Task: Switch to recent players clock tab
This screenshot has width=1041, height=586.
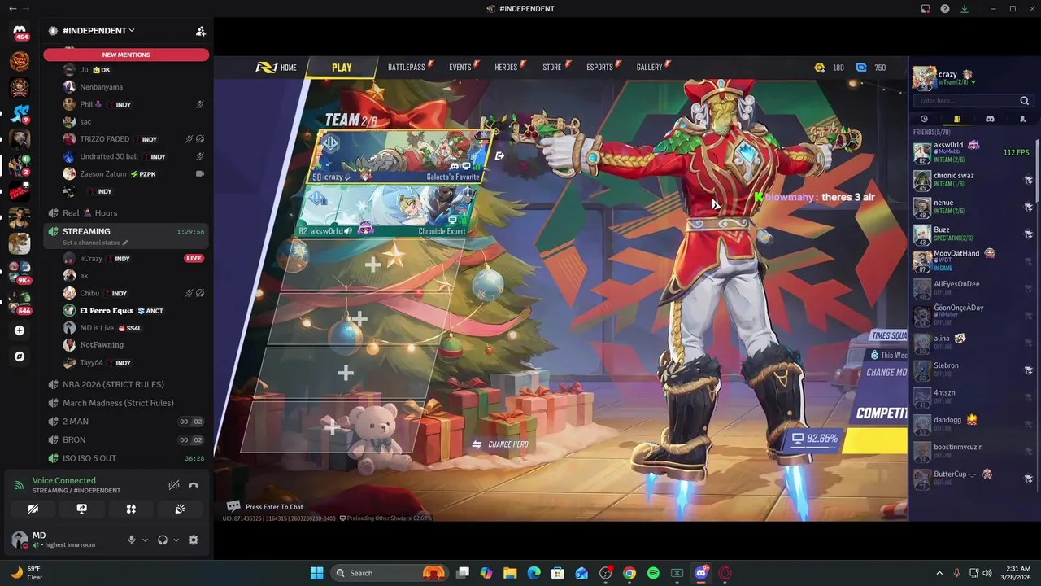Action: [924, 119]
